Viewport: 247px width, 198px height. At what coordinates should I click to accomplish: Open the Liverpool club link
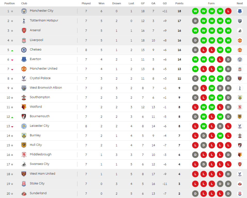point(37,40)
